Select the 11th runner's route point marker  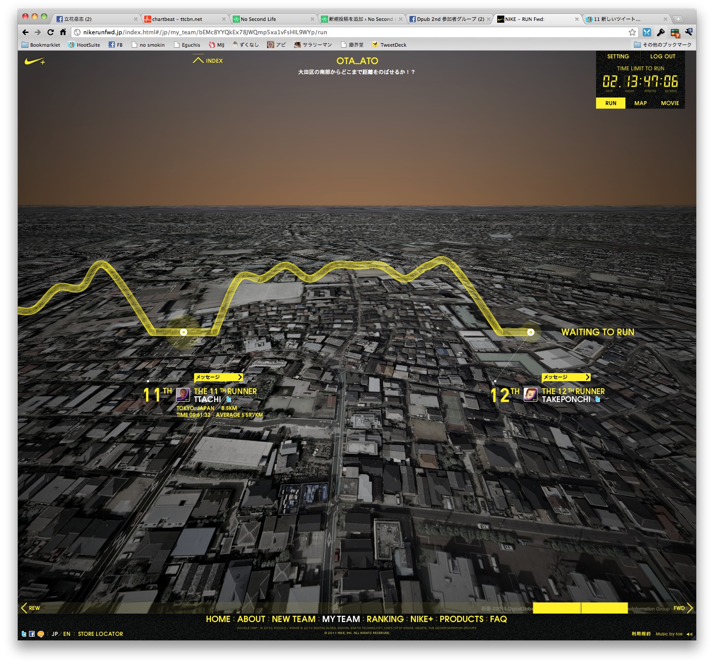point(183,332)
